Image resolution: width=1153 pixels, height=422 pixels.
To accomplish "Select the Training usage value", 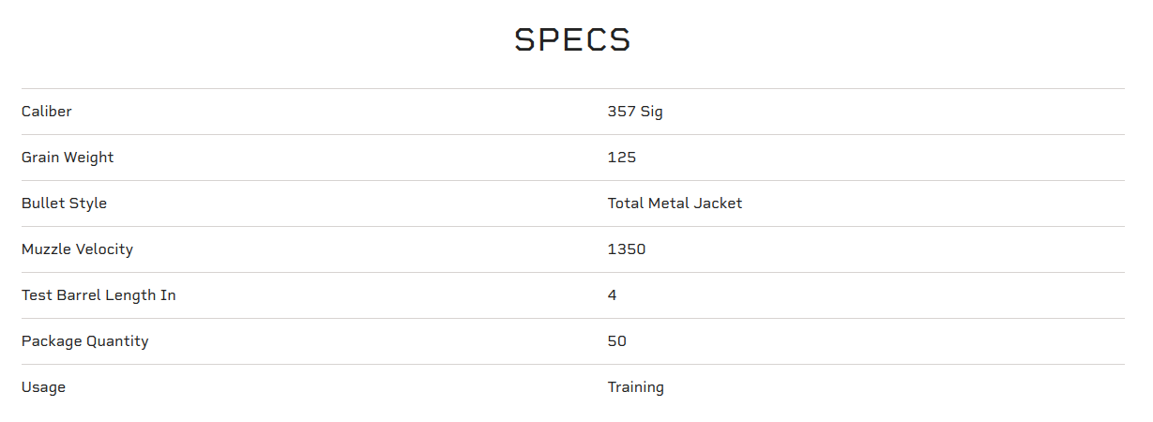I will pyautogui.click(x=635, y=387).
